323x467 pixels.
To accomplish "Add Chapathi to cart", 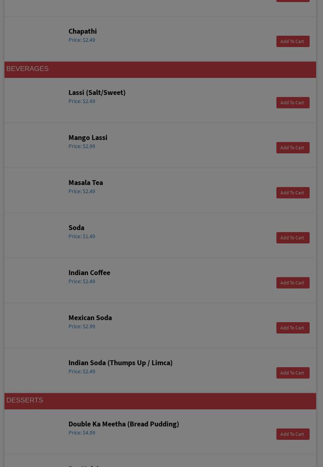I will point(293,41).
